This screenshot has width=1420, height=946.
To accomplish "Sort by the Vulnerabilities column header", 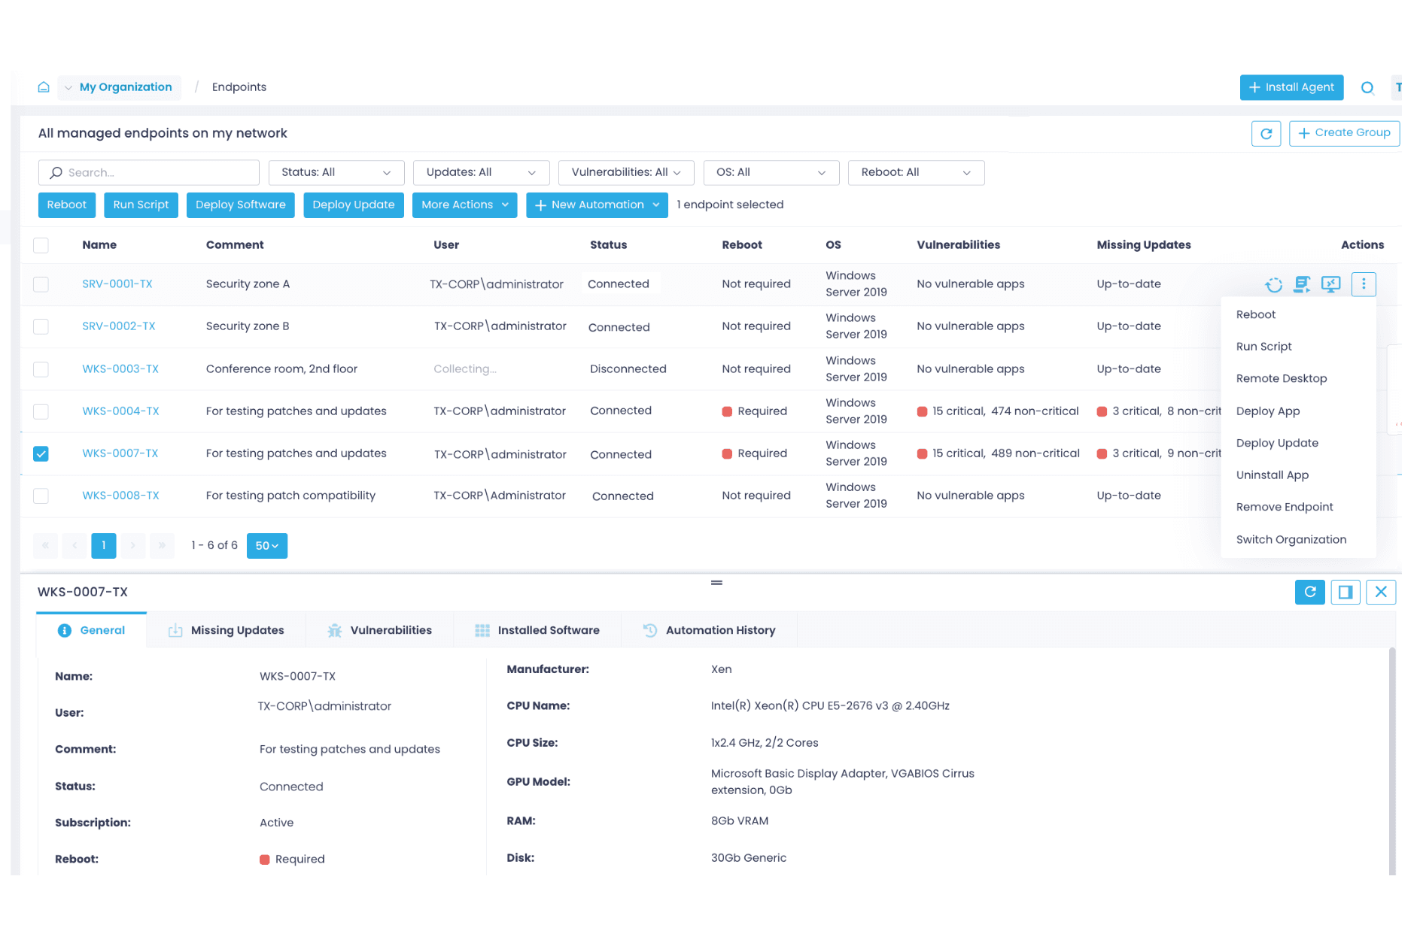I will pos(958,245).
